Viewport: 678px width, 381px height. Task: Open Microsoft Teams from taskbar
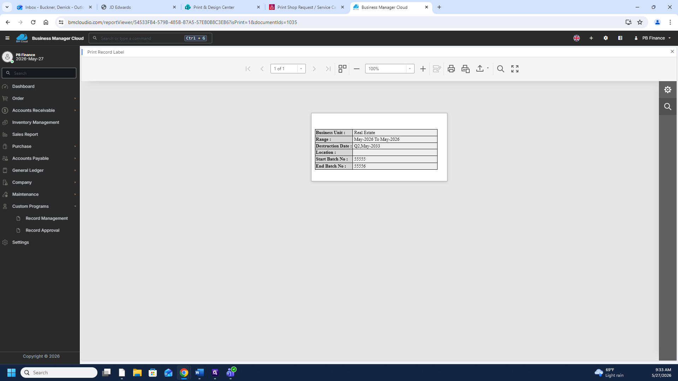tap(231, 373)
